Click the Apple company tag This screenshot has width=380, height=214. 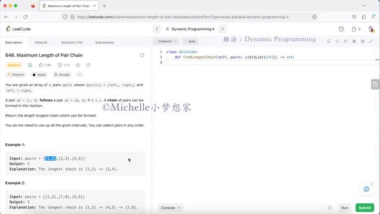coord(39,75)
